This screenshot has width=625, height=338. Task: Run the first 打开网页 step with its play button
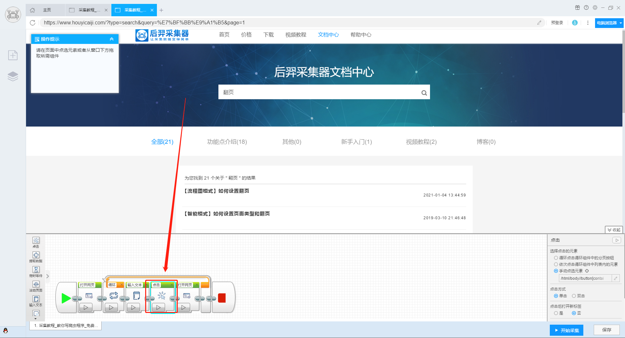tap(86, 307)
